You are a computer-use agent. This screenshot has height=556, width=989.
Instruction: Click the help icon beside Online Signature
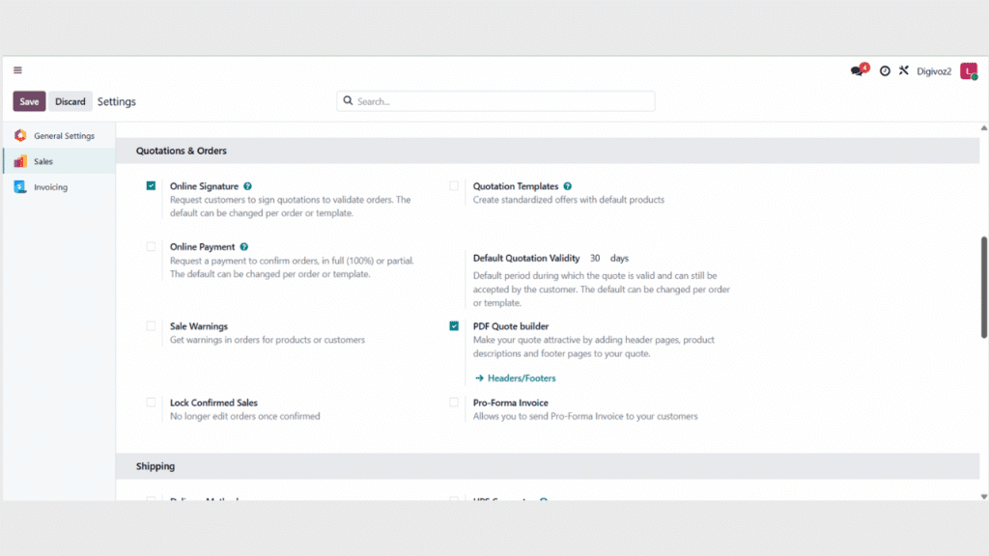(x=248, y=186)
